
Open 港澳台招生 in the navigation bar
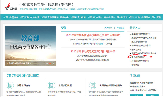click(109, 17)
